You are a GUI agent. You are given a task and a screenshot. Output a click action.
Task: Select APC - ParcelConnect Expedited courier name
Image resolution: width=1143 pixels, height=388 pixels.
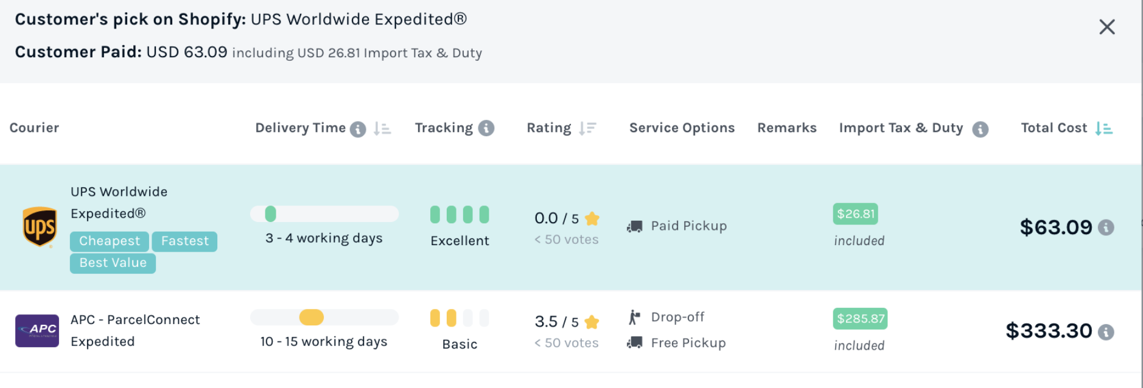coord(135,330)
